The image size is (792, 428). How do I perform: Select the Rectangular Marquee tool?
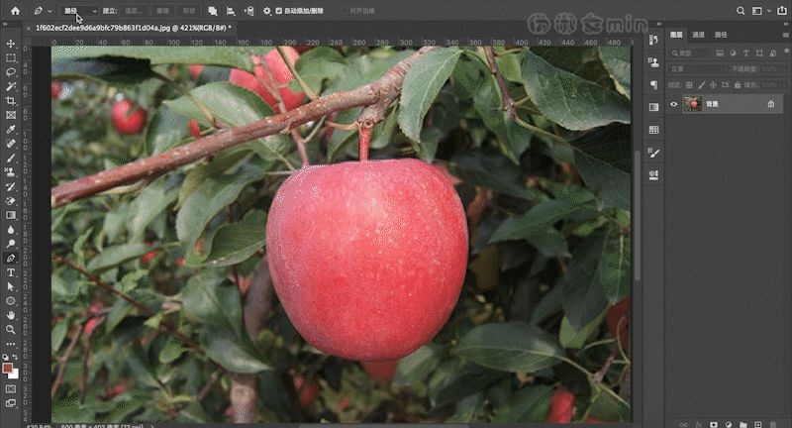(11, 58)
